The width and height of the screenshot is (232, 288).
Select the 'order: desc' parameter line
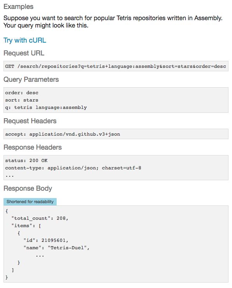point(22,93)
